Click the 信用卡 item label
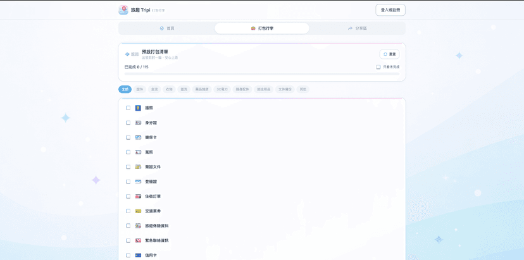 pos(151,255)
